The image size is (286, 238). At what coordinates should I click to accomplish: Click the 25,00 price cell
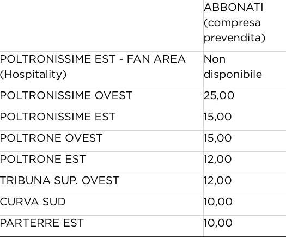(219, 95)
